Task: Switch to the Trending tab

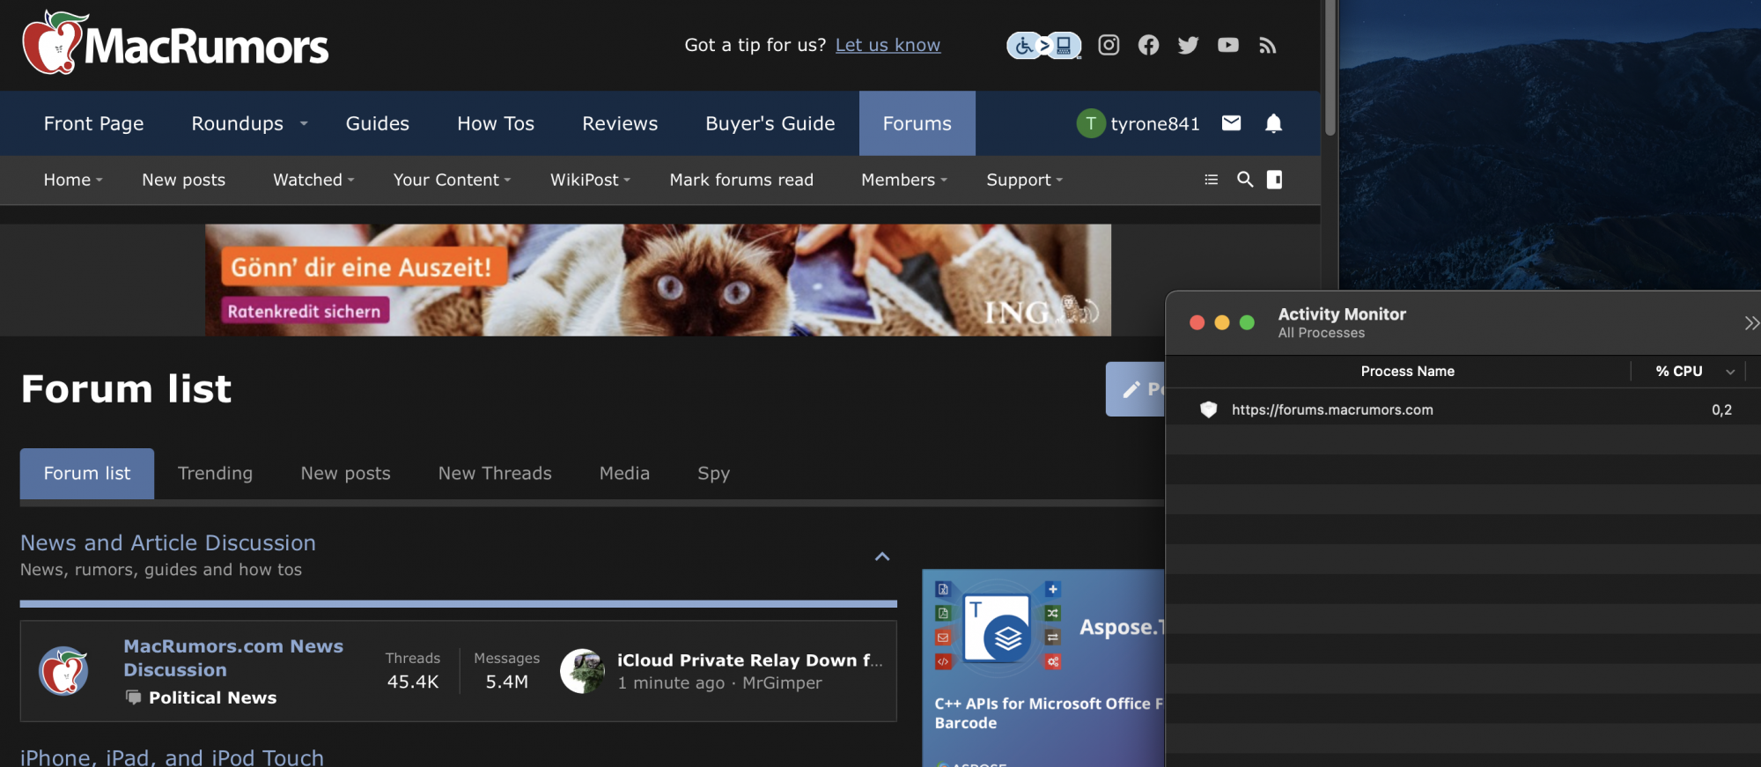Action: pos(215,474)
